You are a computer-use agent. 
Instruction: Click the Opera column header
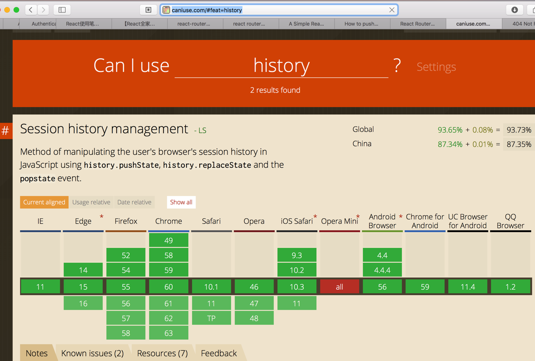click(x=254, y=222)
